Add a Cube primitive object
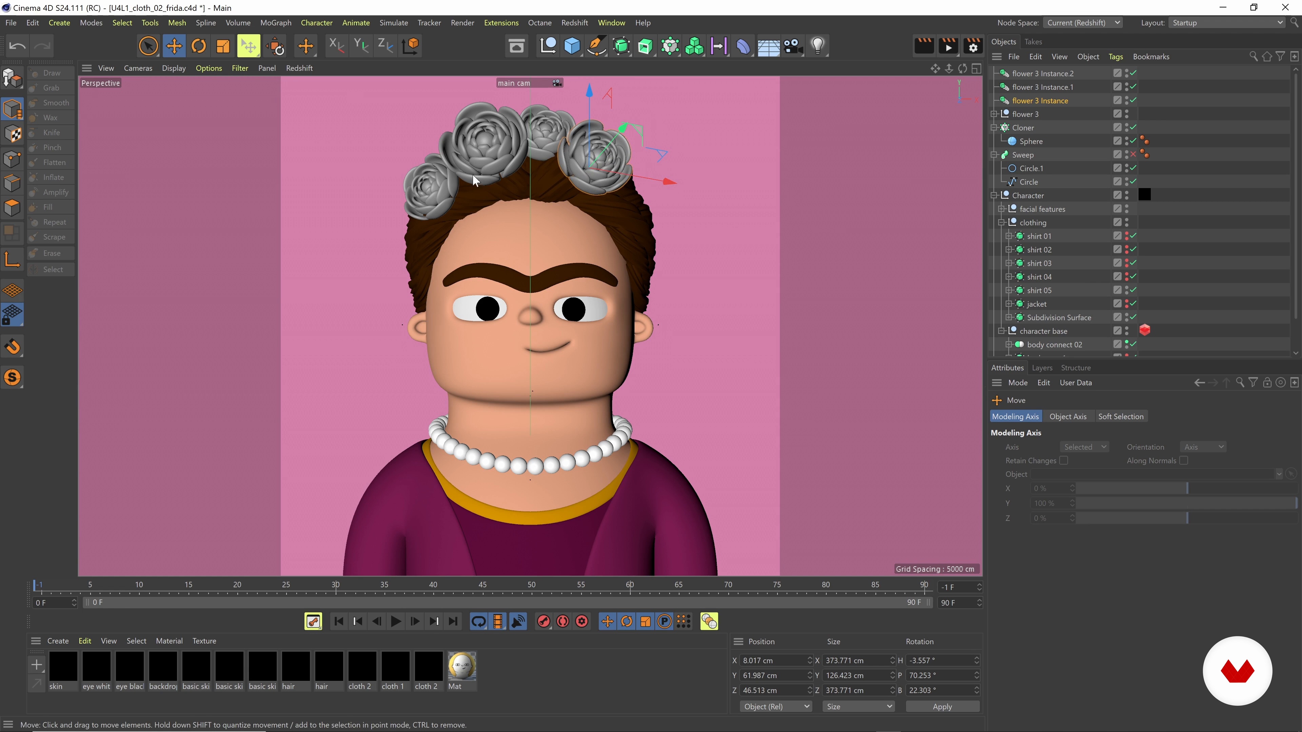 (572, 46)
